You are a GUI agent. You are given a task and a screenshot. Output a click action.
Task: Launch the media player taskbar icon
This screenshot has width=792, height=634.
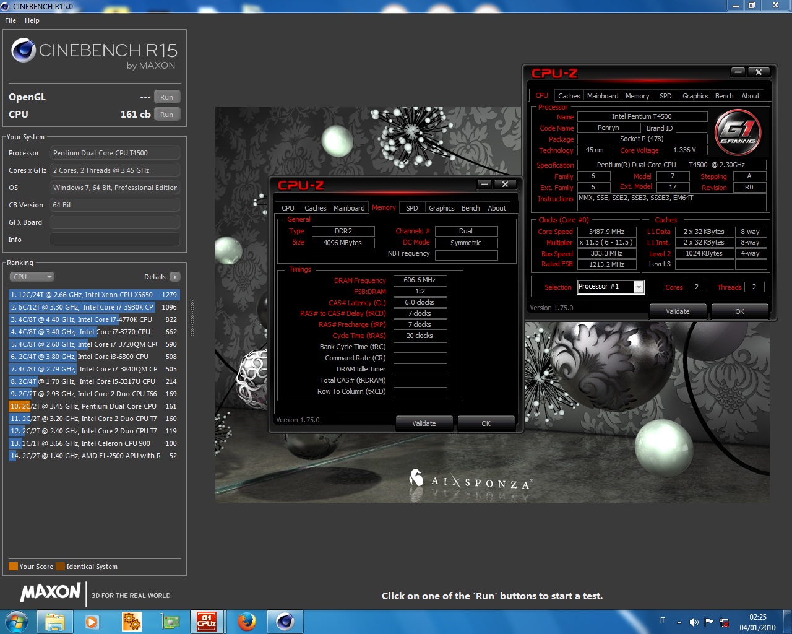click(x=92, y=621)
